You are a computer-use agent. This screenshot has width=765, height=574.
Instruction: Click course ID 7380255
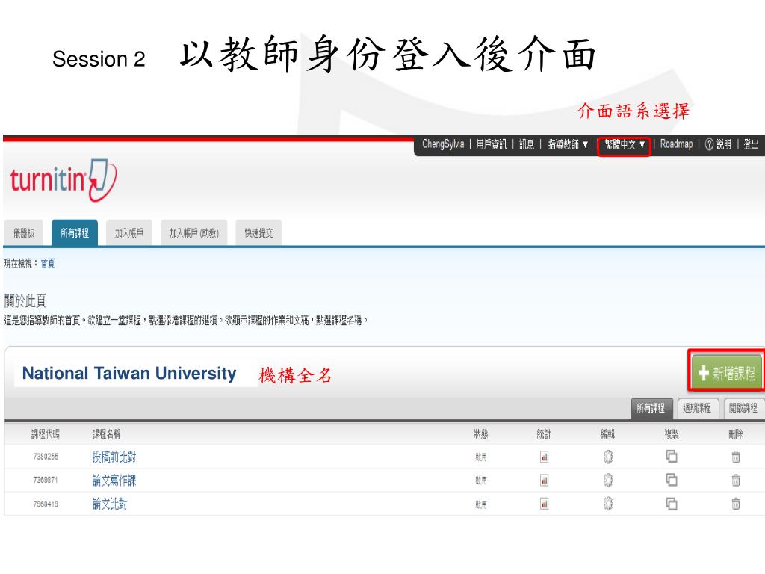[x=46, y=457]
